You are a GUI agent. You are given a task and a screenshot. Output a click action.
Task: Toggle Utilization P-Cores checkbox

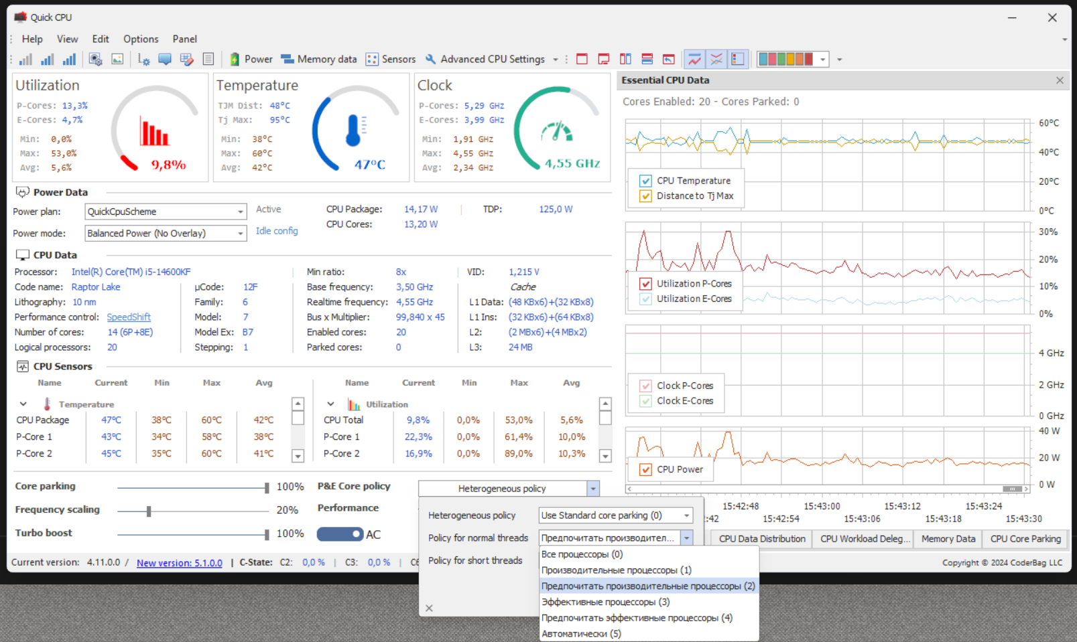pyautogui.click(x=646, y=284)
